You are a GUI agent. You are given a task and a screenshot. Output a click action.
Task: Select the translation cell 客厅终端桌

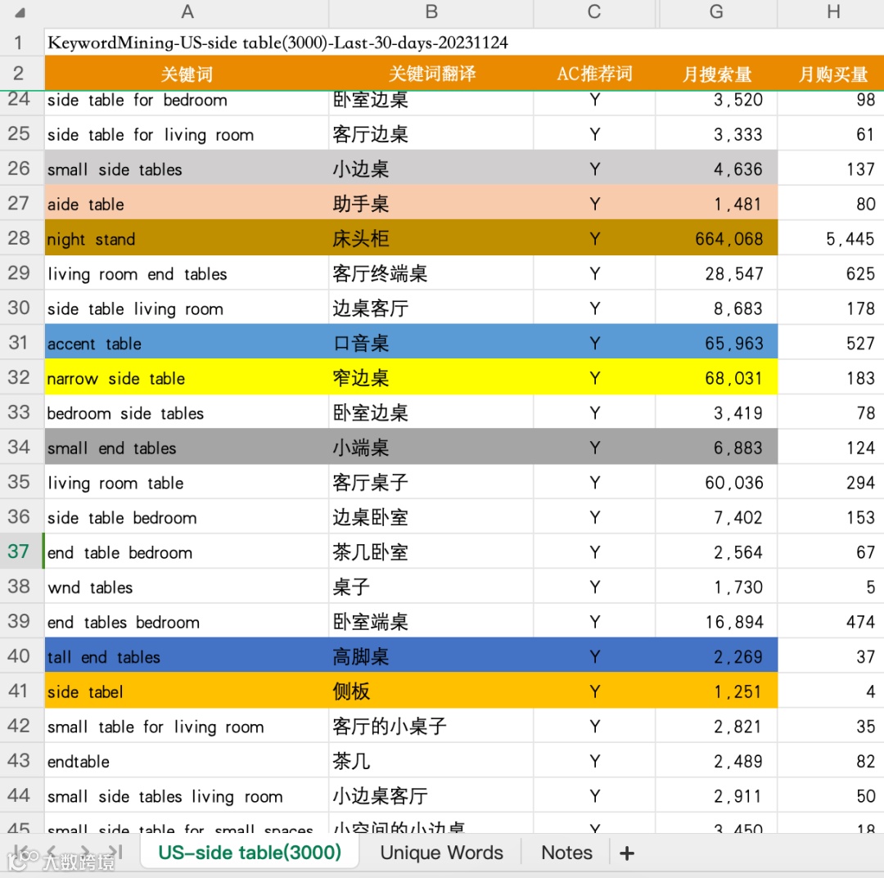(x=431, y=274)
